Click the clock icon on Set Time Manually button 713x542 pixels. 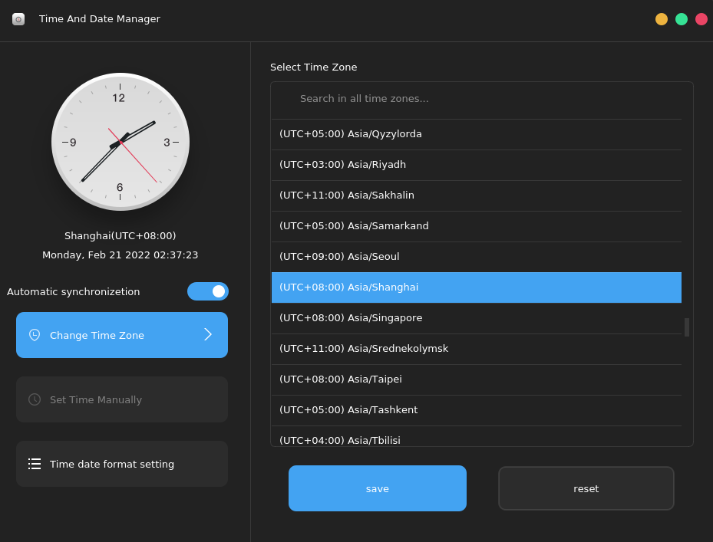pos(33,399)
